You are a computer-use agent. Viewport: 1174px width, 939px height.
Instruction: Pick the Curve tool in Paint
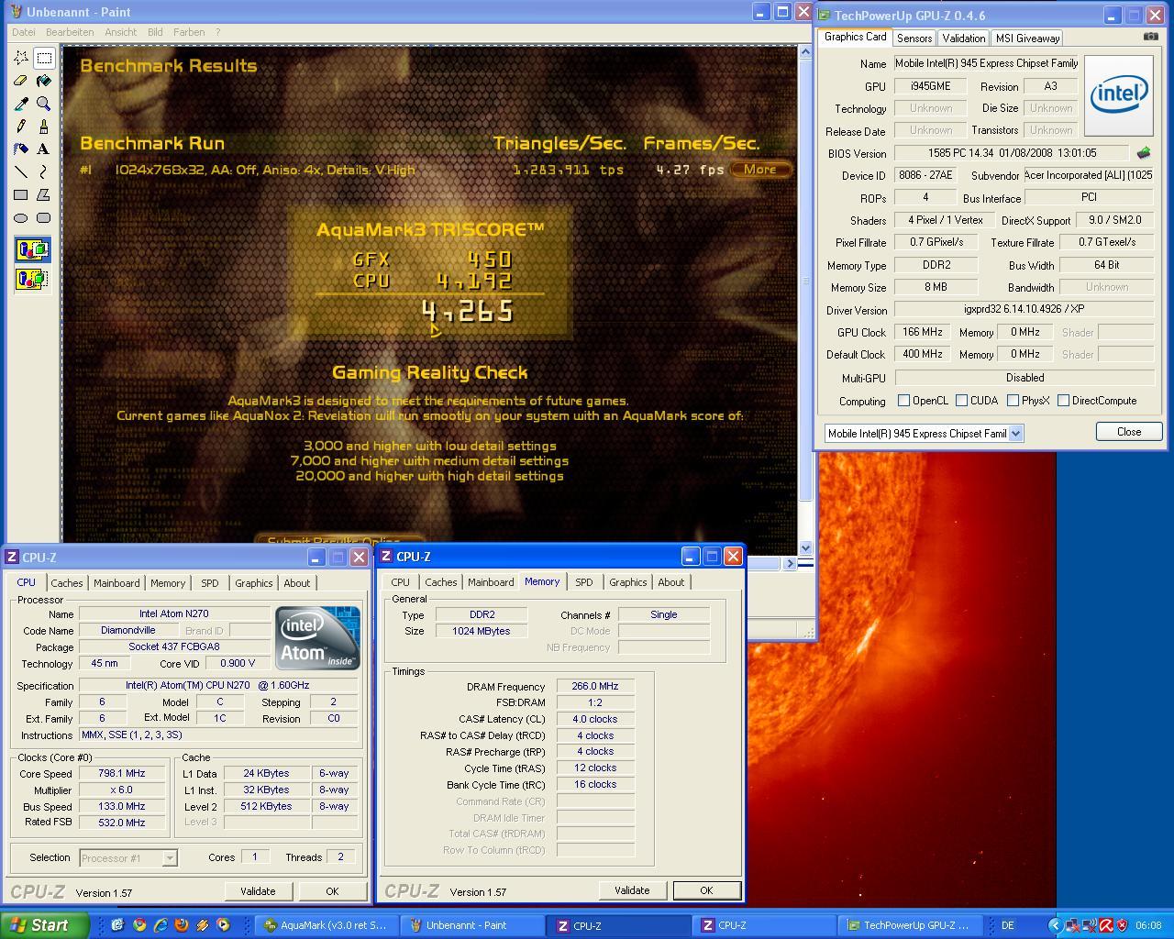coord(43,172)
